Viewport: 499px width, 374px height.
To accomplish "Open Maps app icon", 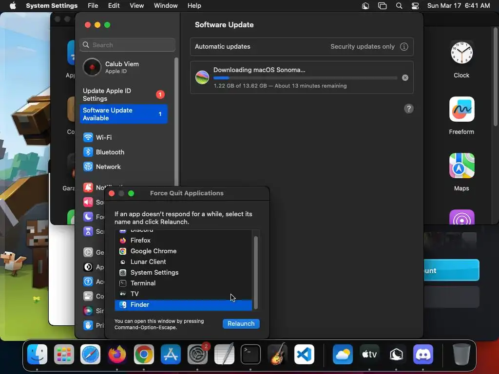I will click(x=461, y=166).
